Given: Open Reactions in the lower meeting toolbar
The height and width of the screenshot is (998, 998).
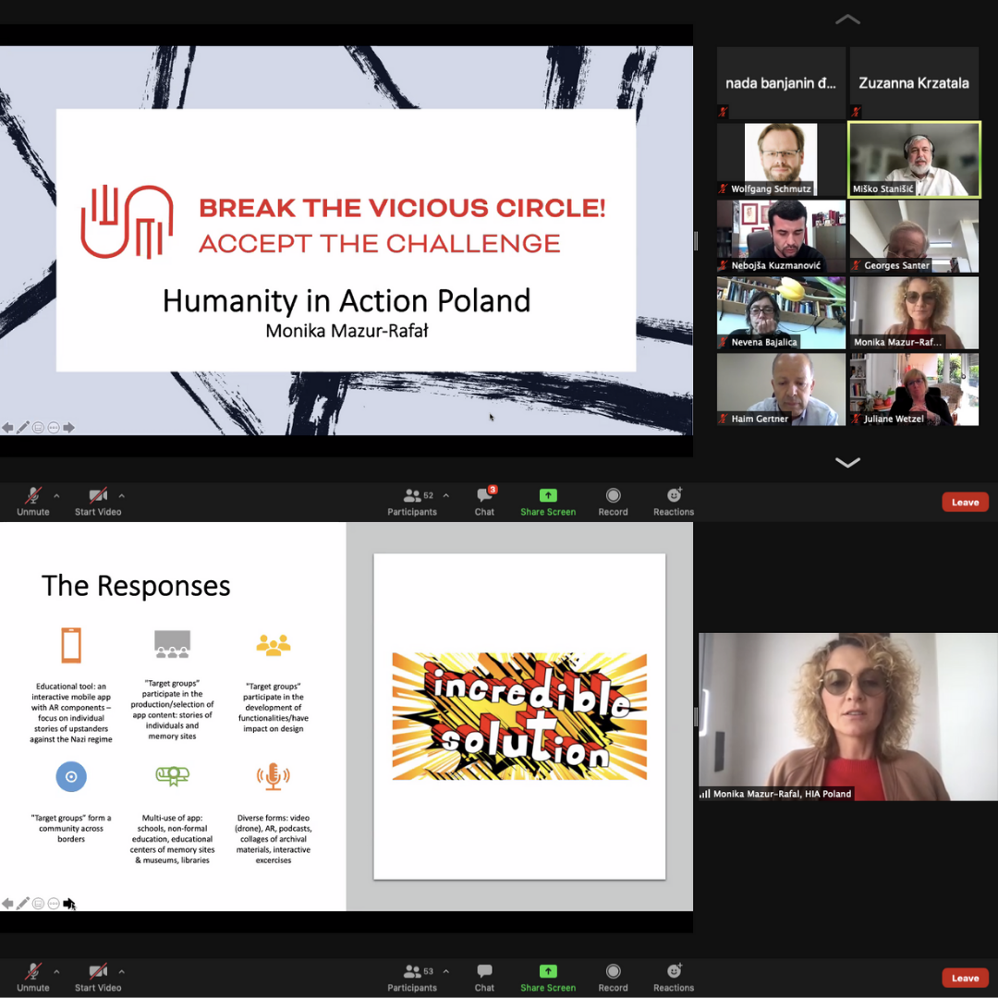Looking at the screenshot, I should pos(674,977).
